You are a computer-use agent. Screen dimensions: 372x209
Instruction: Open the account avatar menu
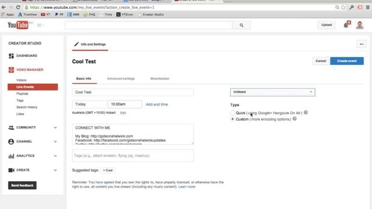point(360,25)
